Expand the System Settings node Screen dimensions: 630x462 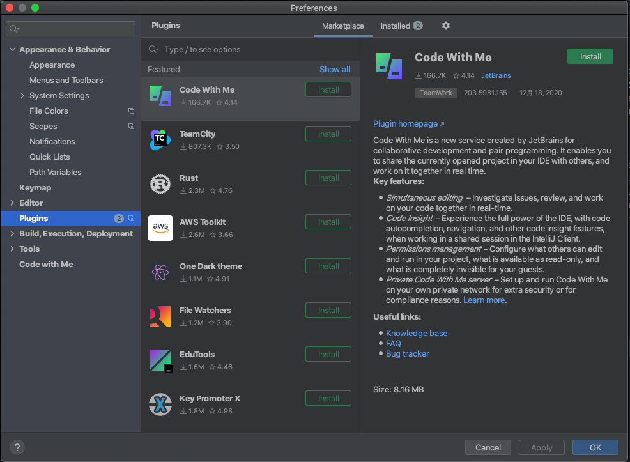coord(22,96)
